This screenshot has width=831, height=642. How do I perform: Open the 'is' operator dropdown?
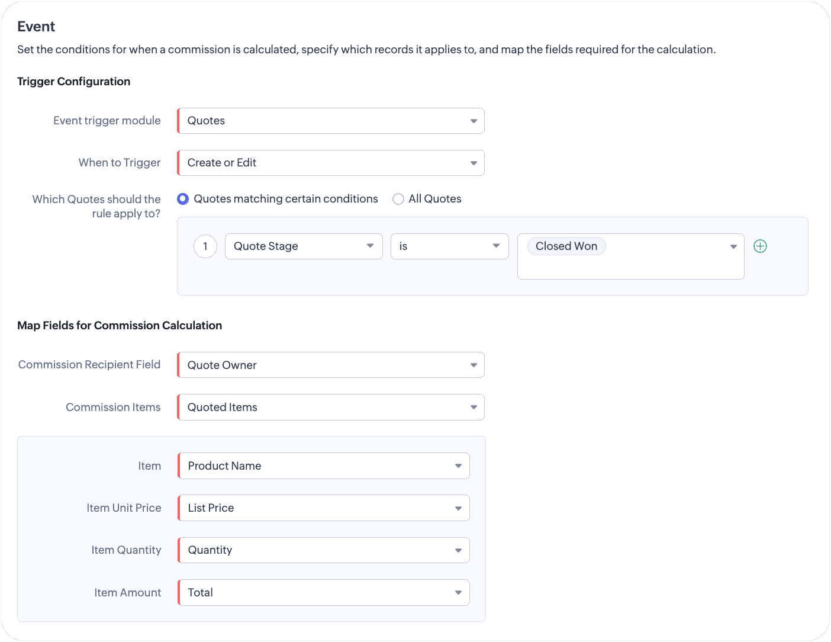[450, 246]
